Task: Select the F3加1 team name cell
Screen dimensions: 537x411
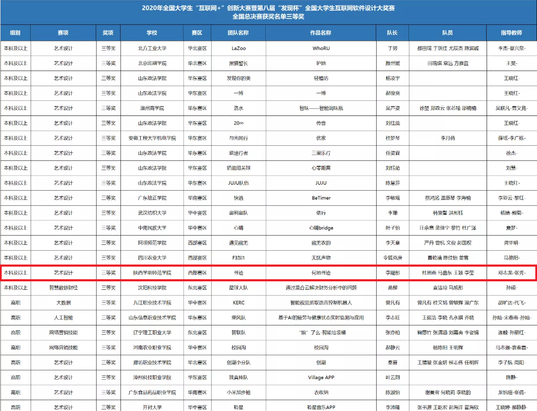Action: (x=238, y=258)
